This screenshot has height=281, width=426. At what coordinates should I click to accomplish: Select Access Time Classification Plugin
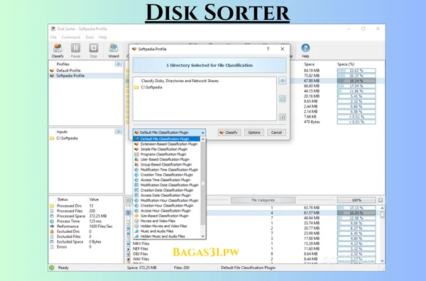[167, 180]
